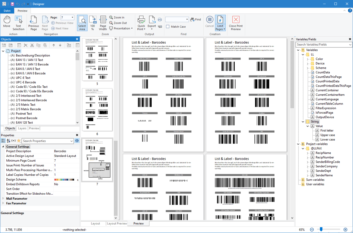This screenshot has width=353, height=233.
Task: Switch to the Layers tab
Action: 22,128
